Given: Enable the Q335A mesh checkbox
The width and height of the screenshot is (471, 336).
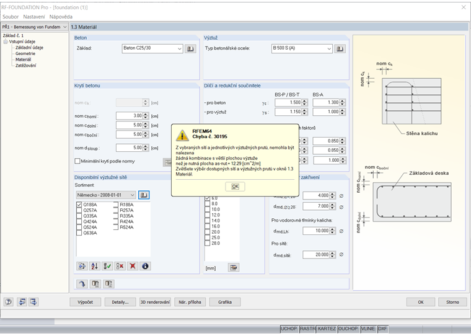Looking at the screenshot, I should tap(79, 216).
